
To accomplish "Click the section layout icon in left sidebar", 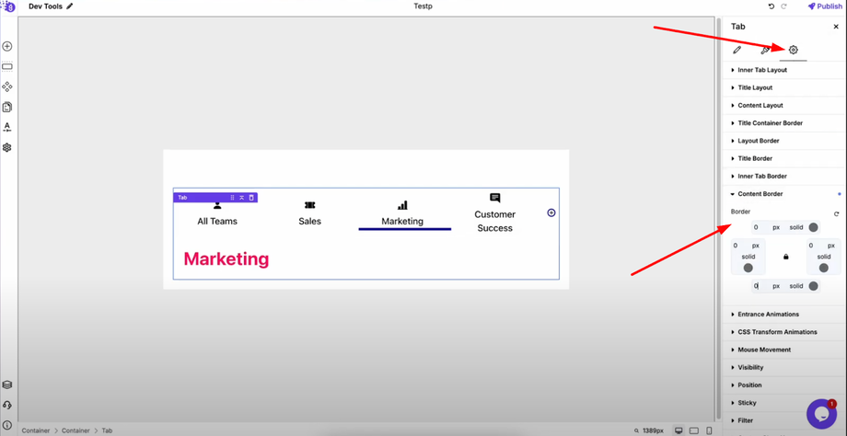I will [7, 67].
